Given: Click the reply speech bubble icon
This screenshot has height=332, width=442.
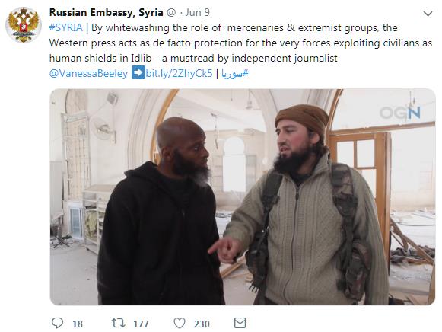Looking at the screenshot, I should (57, 323).
